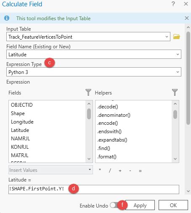The height and width of the screenshot is (213, 191).
Task: Open the Input Table dropdown
Action: point(167,37)
